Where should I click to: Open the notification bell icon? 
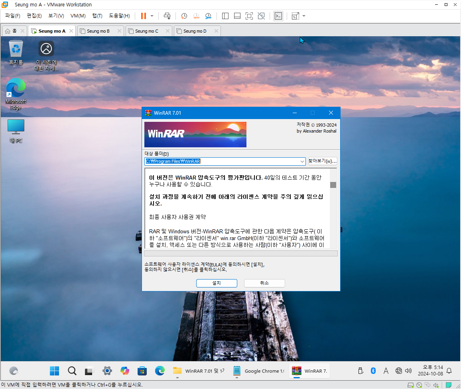449,371
